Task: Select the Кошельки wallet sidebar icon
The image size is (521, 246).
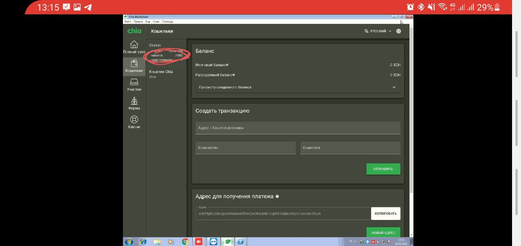Action: (x=134, y=66)
